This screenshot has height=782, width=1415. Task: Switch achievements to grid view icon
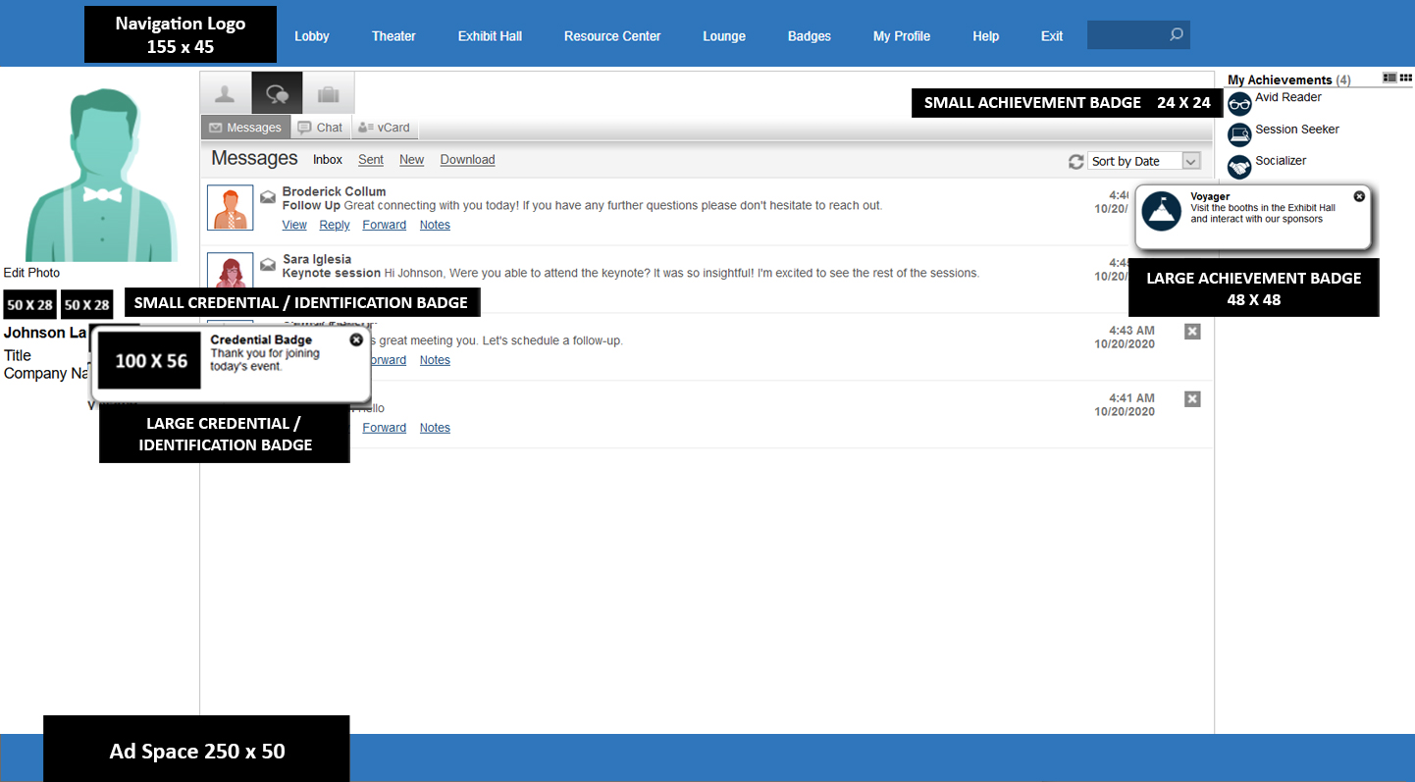(1406, 78)
